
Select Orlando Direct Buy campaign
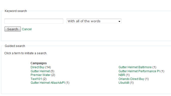coord(131,79)
